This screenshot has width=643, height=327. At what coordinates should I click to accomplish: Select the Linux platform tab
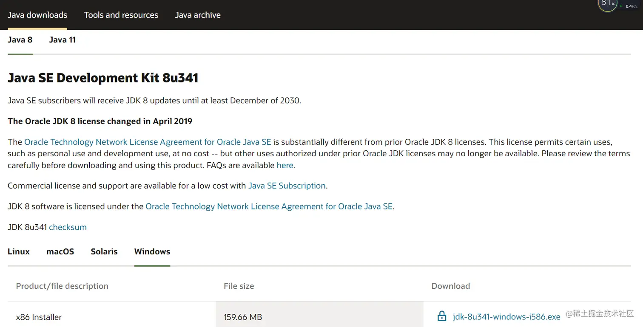coord(19,251)
